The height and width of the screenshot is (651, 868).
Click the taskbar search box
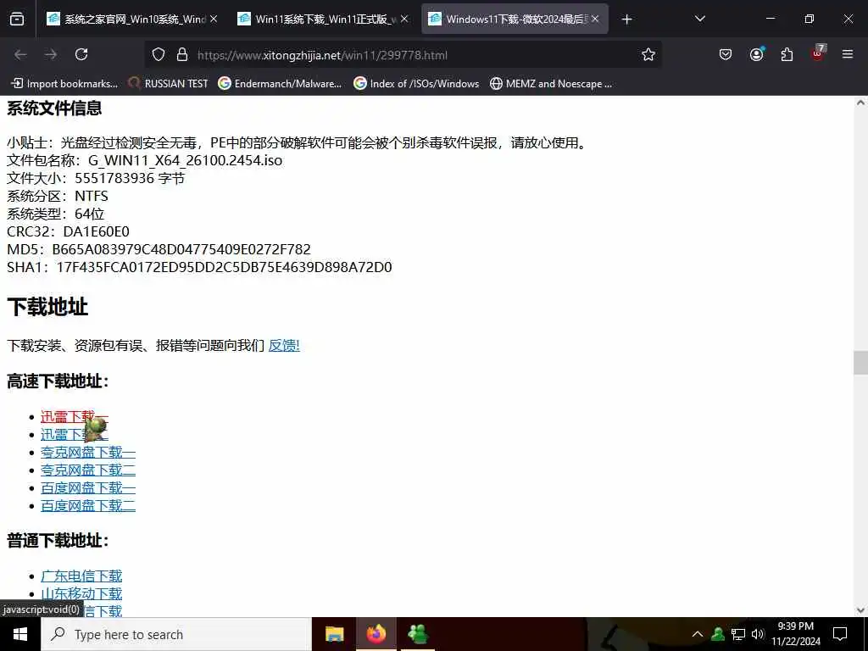coord(176,634)
